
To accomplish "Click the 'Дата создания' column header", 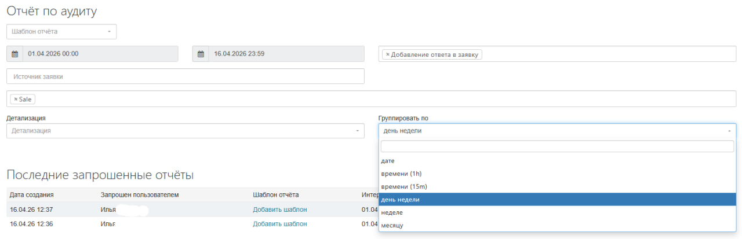I will (x=32, y=195).
